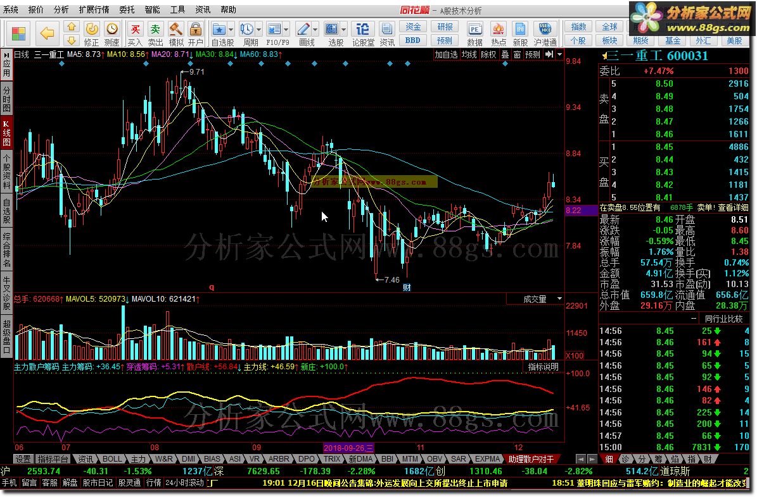Screen dimensions: 757x497
Task: Select the W&R indicator tab
Action: pos(163,459)
